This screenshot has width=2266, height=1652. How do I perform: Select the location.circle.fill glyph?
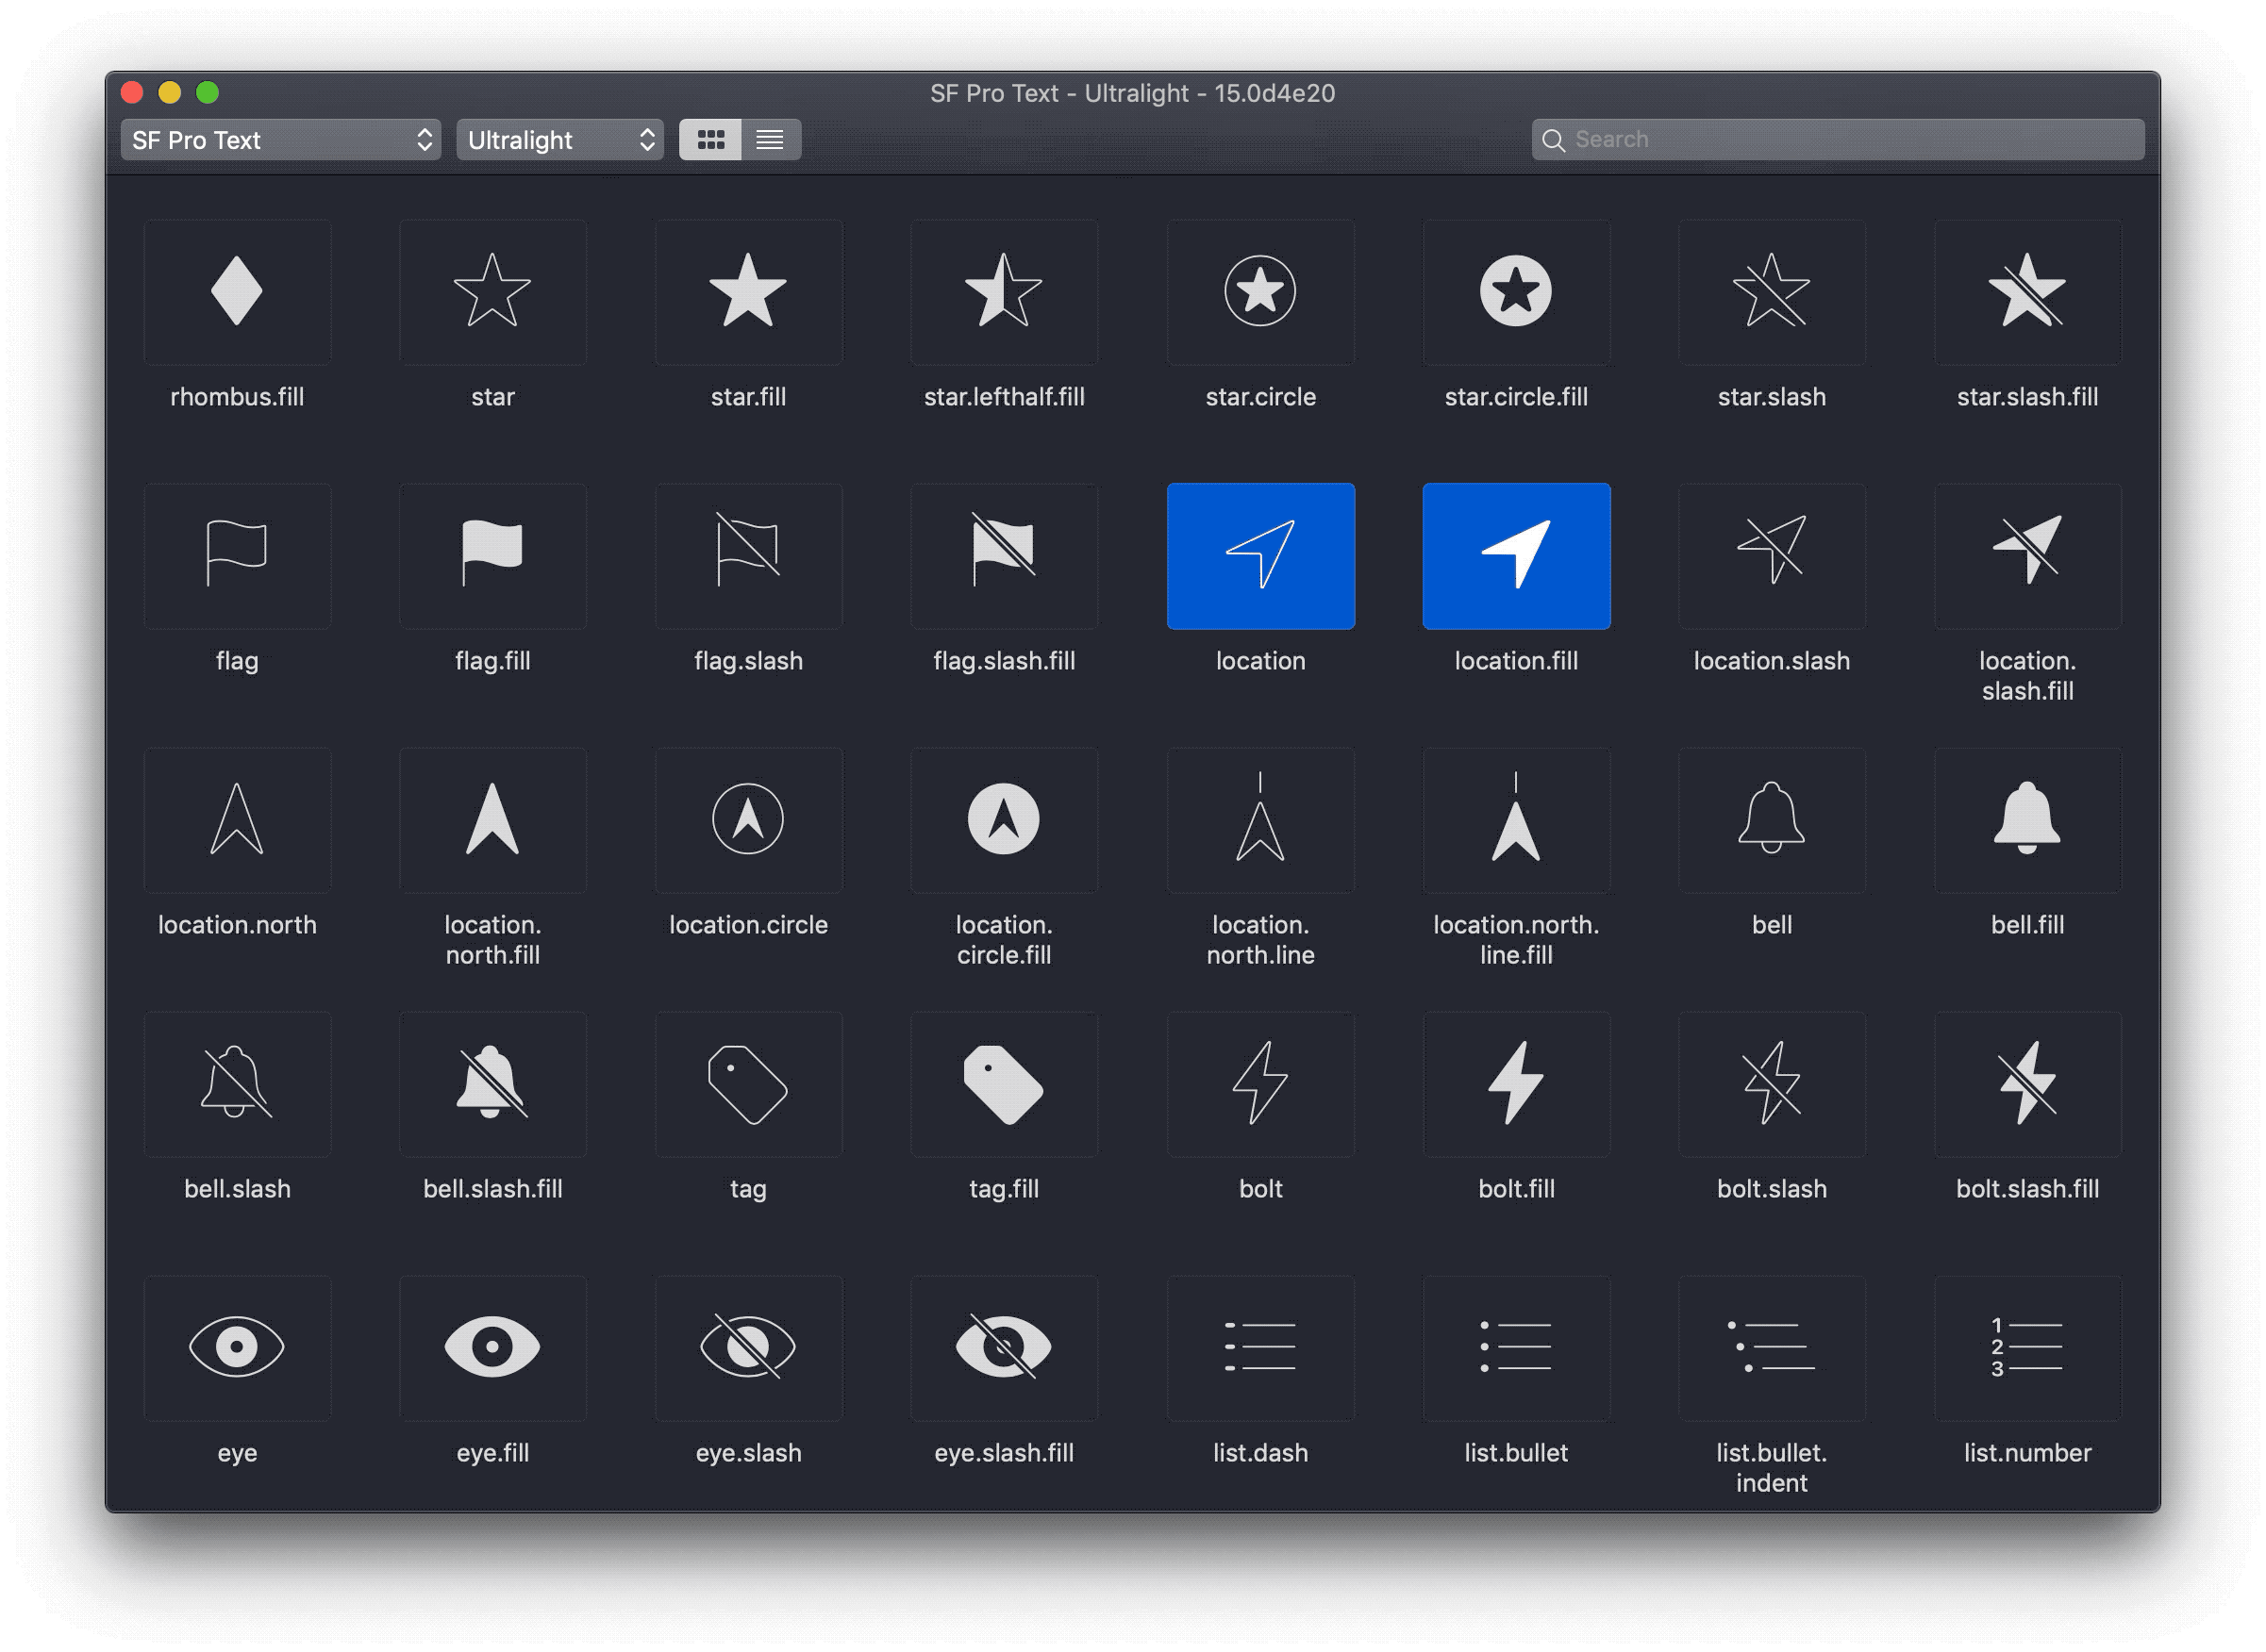[x=1004, y=820]
